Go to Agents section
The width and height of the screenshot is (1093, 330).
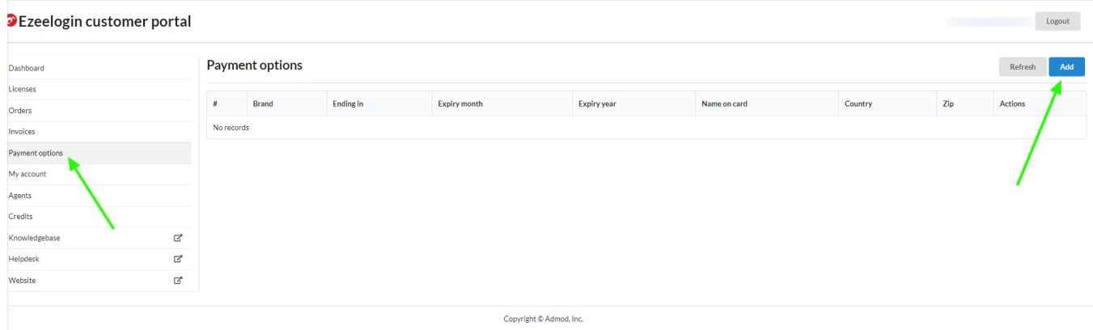(100, 195)
